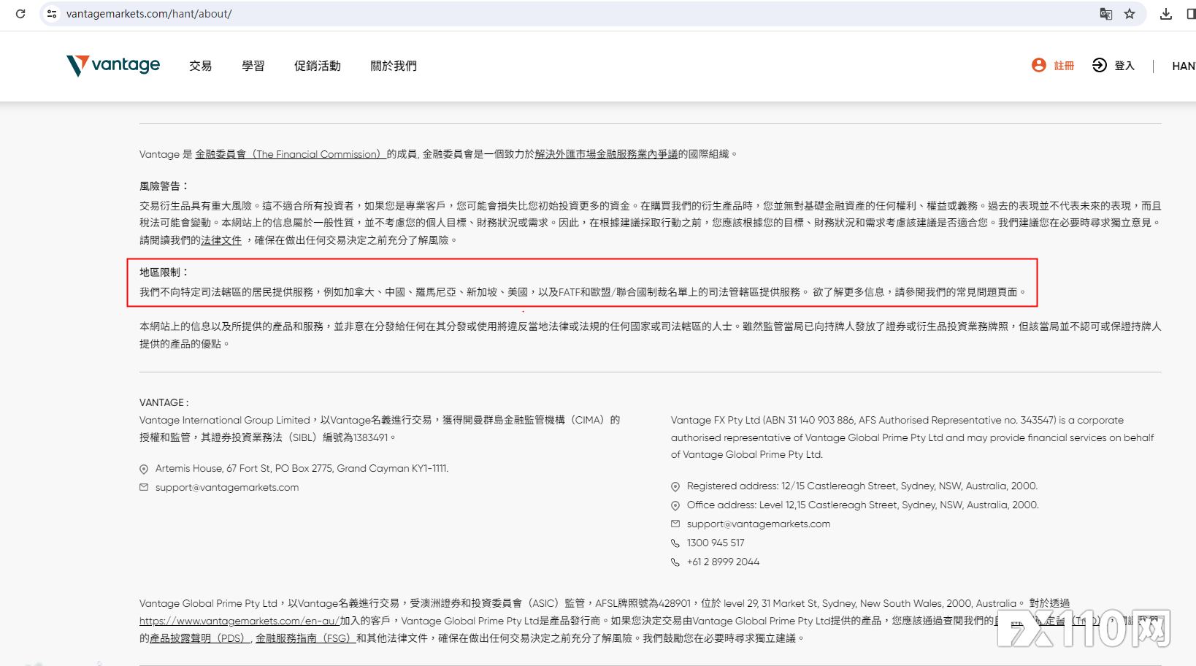Click phone number +61 2 8999 2044
The width and height of the screenshot is (1196, 666).
pos(723,562)
